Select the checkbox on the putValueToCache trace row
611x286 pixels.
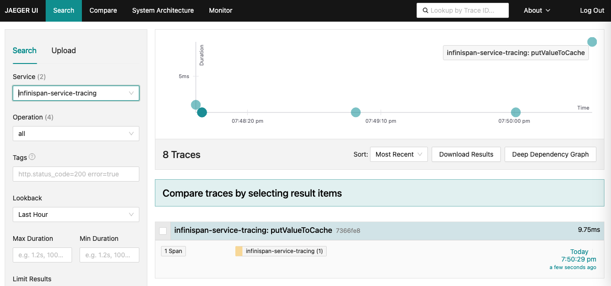(x=163, y=230)
